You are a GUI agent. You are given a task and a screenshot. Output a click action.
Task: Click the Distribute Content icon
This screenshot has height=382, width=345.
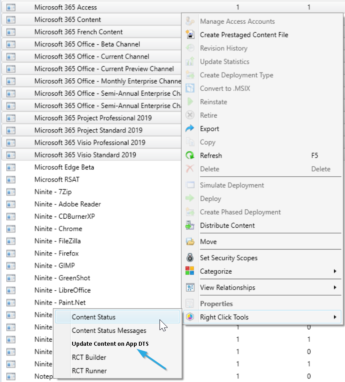click(190, 225)
